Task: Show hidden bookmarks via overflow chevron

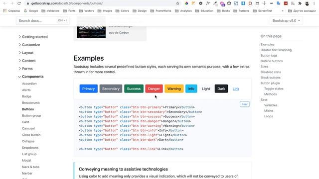Action: coord(283,11)
